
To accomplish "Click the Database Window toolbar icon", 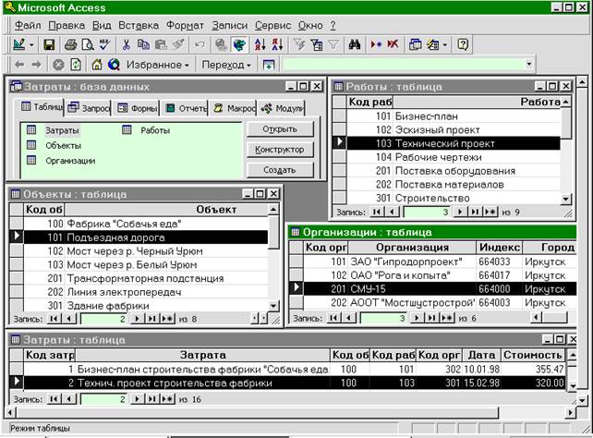I will pyautogui.click(x=415, y=44).
